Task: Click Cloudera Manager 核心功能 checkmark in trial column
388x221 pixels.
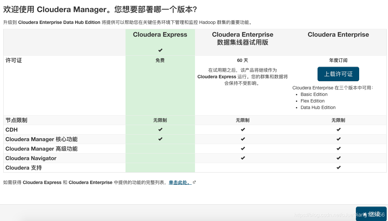Action: (243, 139)
